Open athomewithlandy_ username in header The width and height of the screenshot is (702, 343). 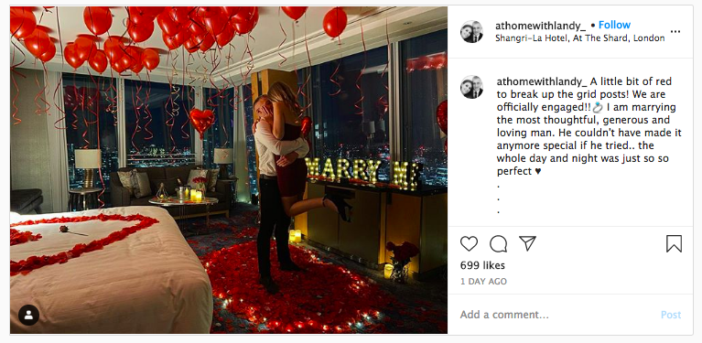[540, 26]
